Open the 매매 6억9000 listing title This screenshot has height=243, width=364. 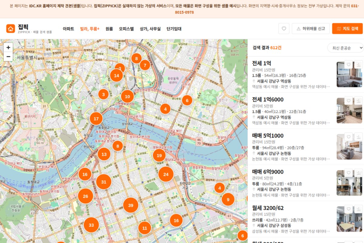(x=268, y=172)
